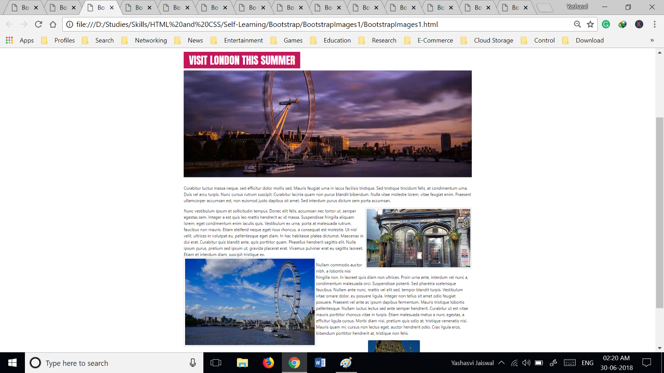The image size is (664, 373).
Task: Open the News bookmark folder
Action: (189, 40)
